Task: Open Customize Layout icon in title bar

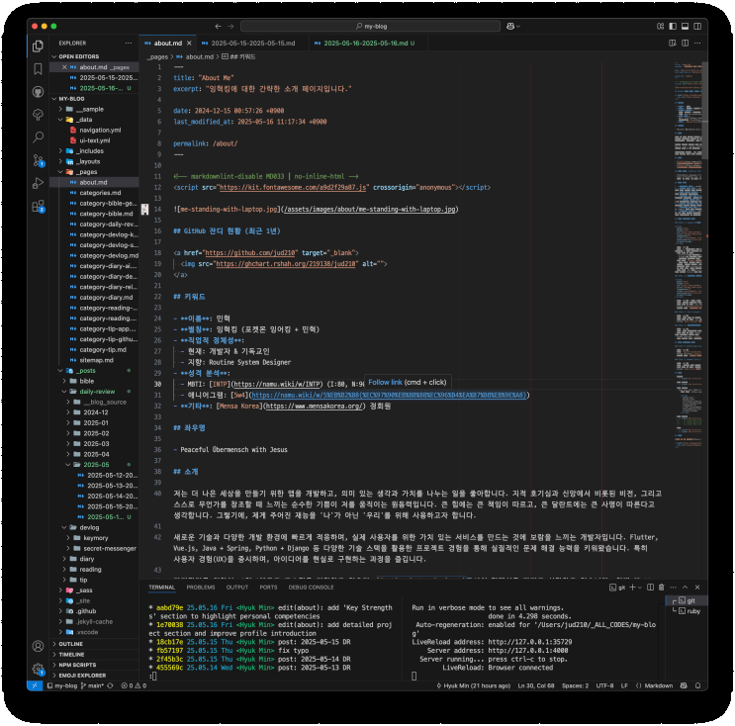Action: (x=660, y=27)
